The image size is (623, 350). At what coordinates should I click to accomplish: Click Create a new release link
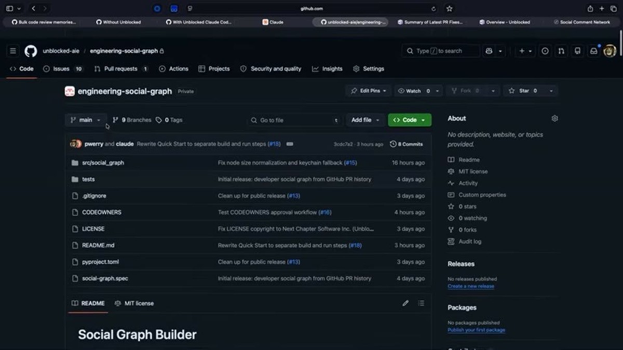471,286
